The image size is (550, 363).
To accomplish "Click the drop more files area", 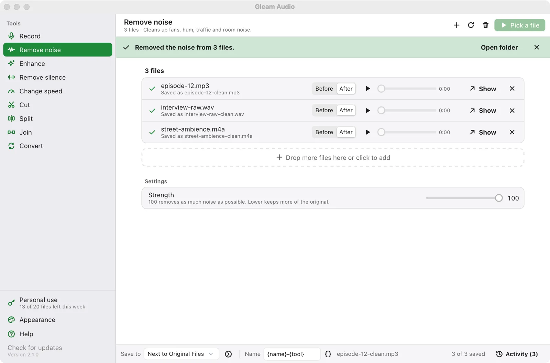I will tap(333, 158).
